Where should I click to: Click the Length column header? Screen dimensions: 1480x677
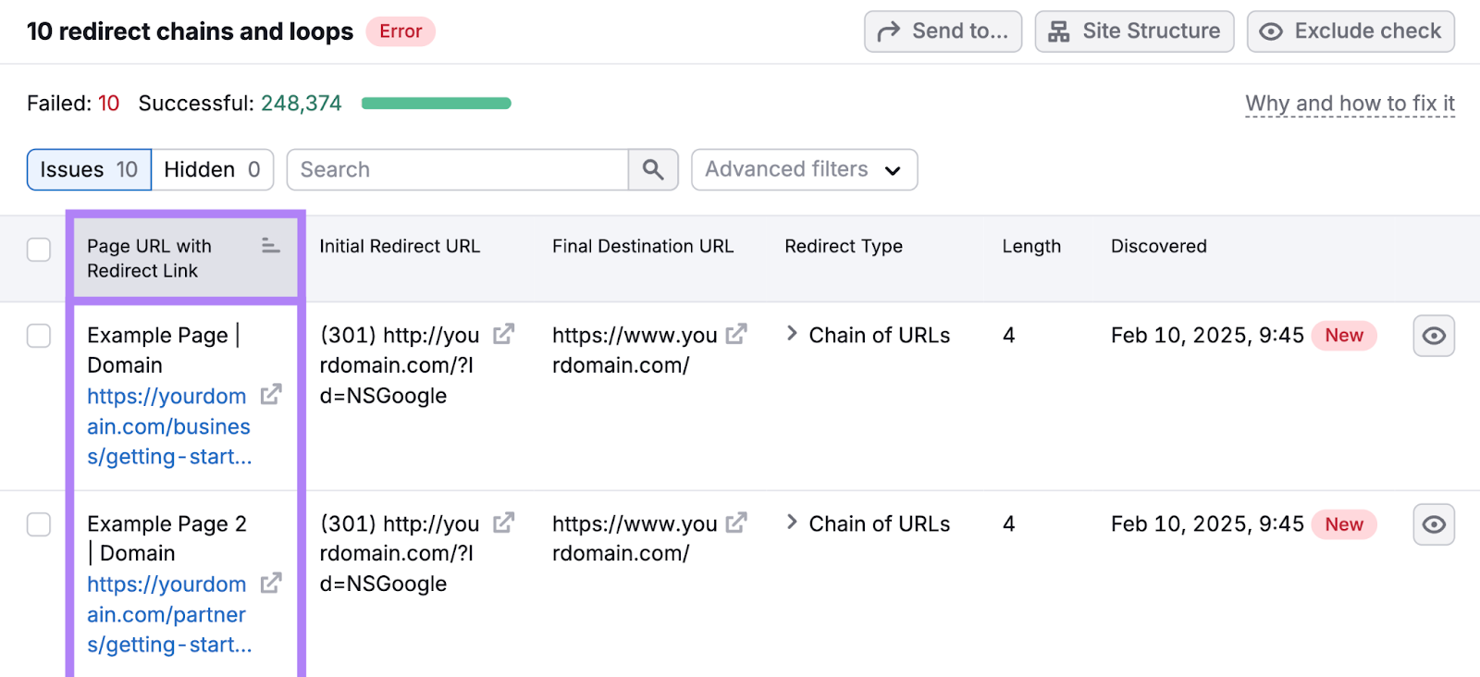click(x=1031, y=246)
